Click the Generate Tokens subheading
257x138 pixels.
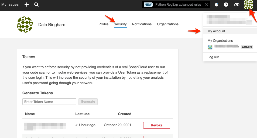pos(37,93)
